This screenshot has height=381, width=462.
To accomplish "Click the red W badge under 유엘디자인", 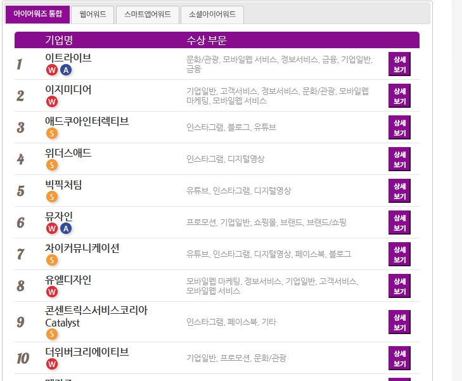I will tap(52, 292).
